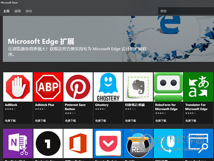Select the Ghostery title text
Viewport: 214px width, 161px height.
click(102, 105)
